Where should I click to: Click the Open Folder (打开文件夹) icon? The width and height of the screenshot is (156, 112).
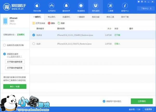tap(34, 23)
